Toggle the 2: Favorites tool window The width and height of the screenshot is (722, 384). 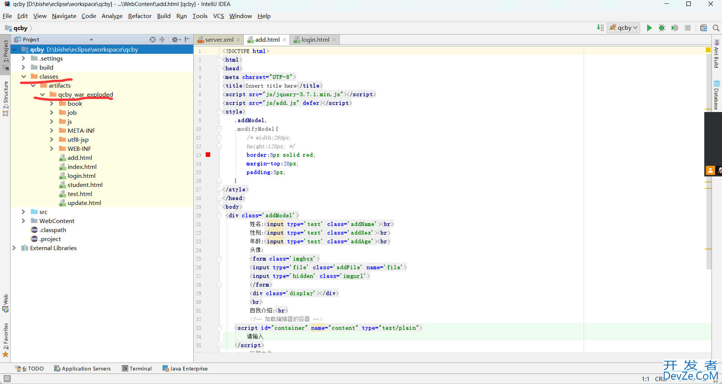click(x=5, y=339)
